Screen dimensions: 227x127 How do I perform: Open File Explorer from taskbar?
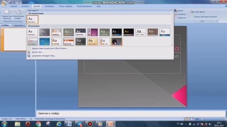click(x=17, y=124)
